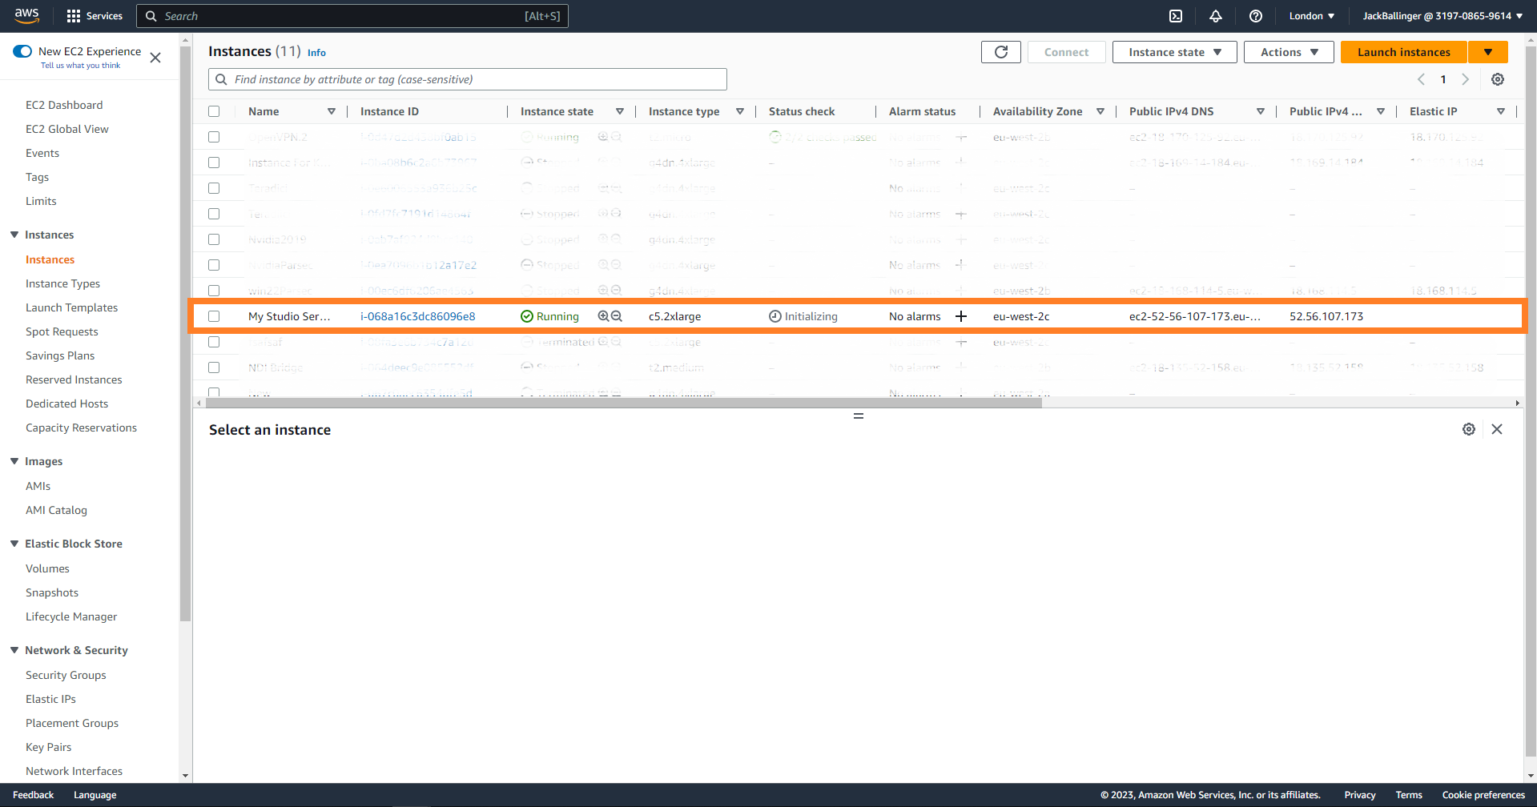Select checkbox of Instance For K... row
The image size is (1537, 807).
tap(214, 163)
